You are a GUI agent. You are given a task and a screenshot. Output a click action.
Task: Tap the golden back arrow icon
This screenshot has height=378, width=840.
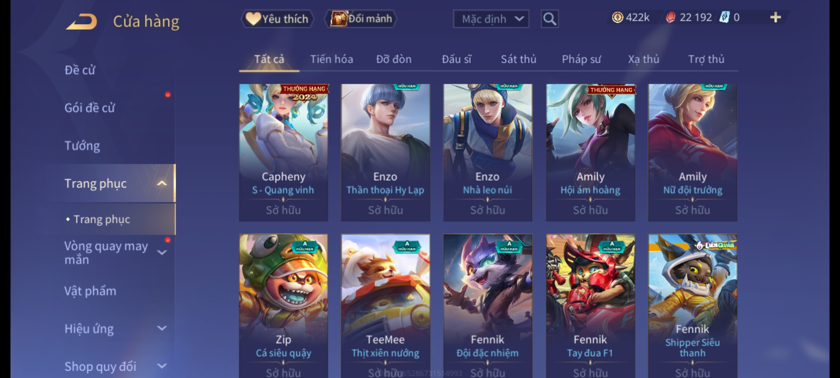[81, 22]
